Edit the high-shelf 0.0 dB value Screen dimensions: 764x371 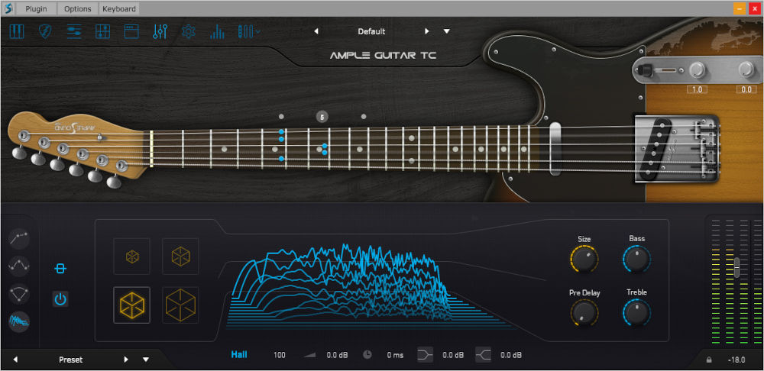click(511, 355)
